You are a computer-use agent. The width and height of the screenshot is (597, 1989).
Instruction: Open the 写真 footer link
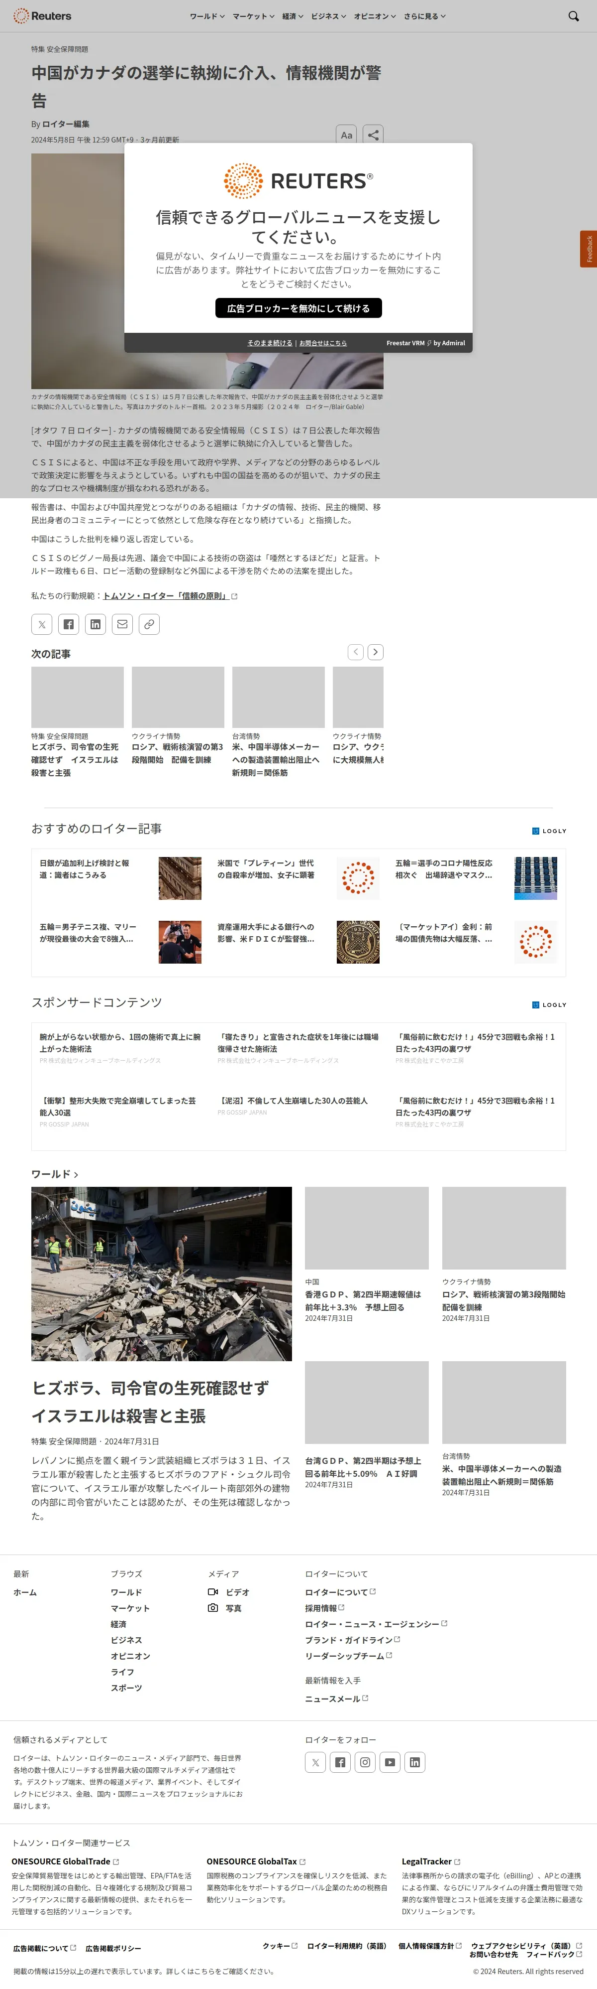225,1608
